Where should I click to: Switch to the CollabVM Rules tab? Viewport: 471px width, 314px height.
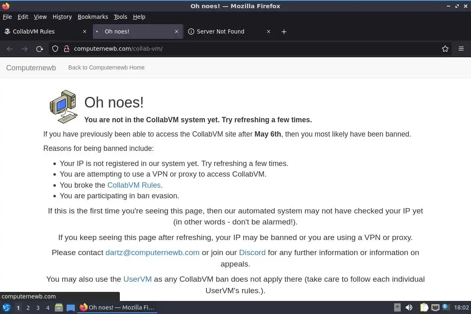pyautogui.click(x=45, y=31)
